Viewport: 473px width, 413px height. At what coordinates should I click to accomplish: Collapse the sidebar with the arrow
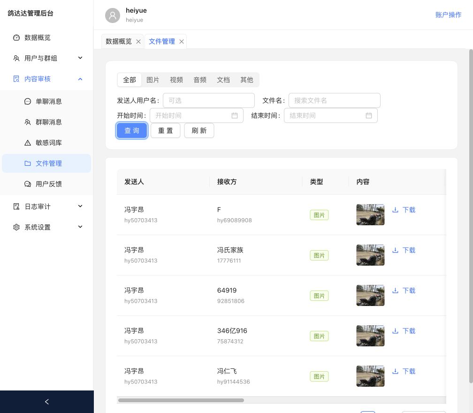pos(47,402)
